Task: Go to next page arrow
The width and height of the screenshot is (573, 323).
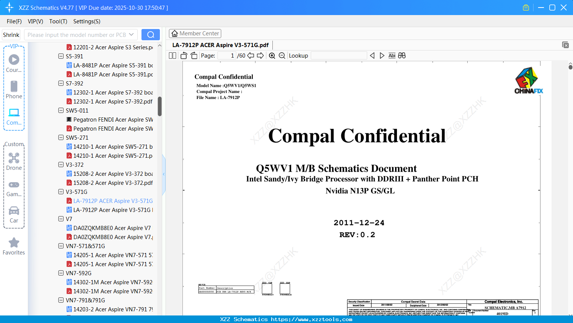Action: coord(260,56)
